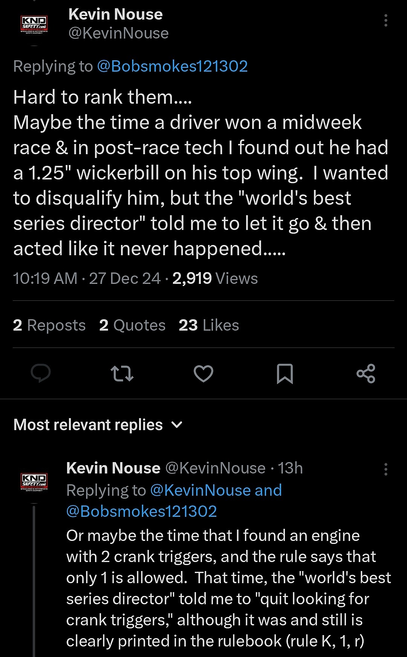Screen dimensions: 407x657
Task: View the 2 Quotes list
Action: tap(132, 325)
